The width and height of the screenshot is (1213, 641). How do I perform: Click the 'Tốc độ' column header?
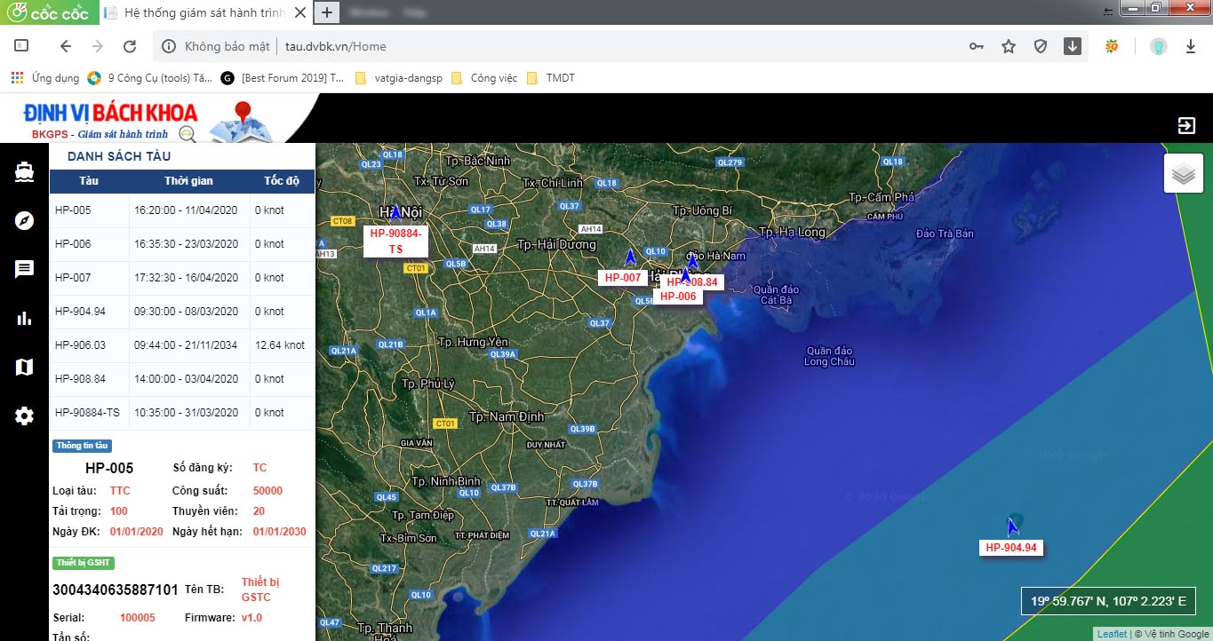click(281, 181)
